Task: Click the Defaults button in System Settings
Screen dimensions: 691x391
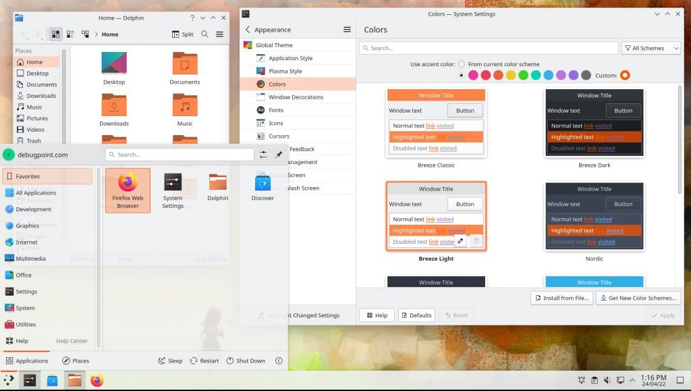Action: (416, 315)
